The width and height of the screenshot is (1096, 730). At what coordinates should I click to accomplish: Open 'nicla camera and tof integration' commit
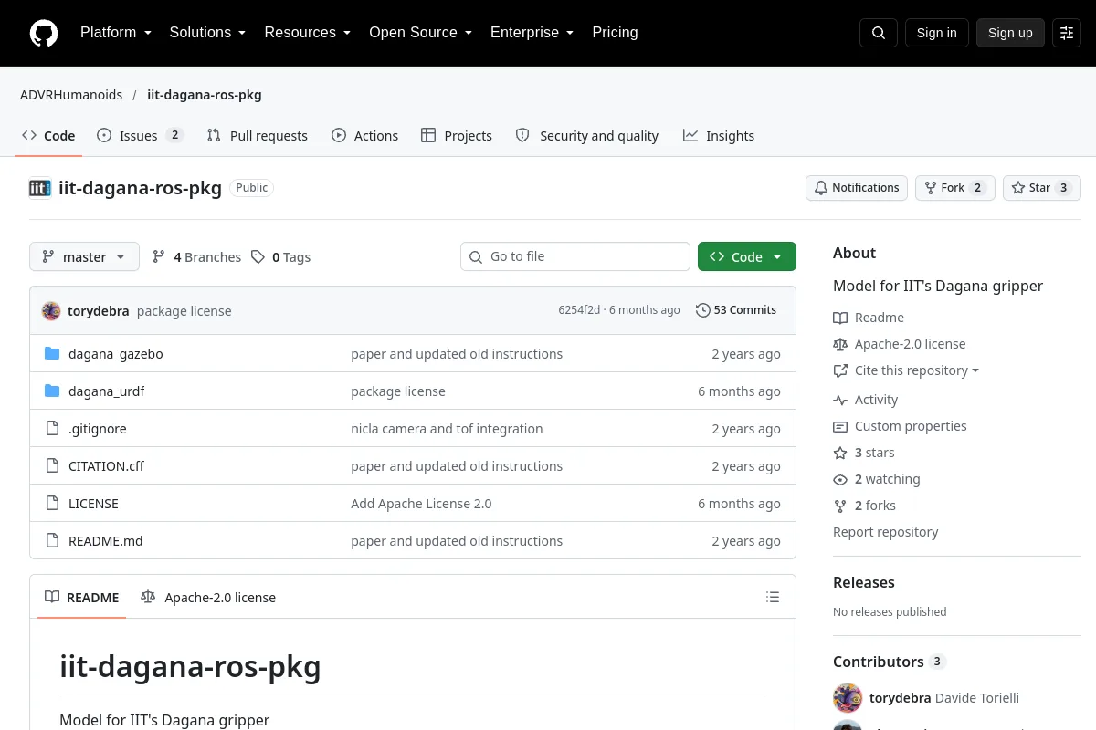pos(447,429)
